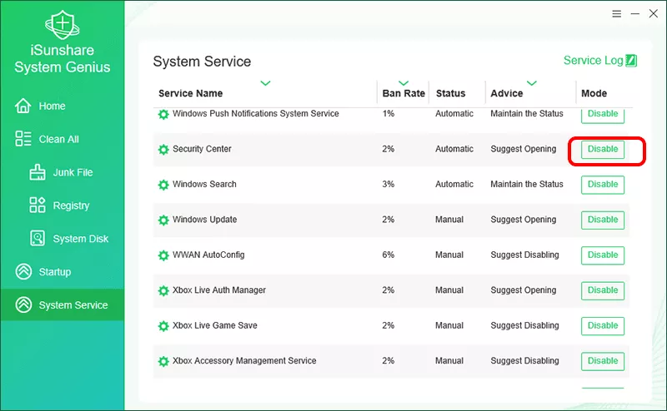
Task: Click the Service Log notepad icon
Action: coord(631,61)
